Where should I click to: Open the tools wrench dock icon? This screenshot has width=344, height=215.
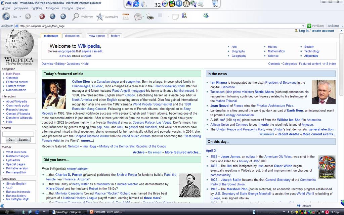coord(193,4)
